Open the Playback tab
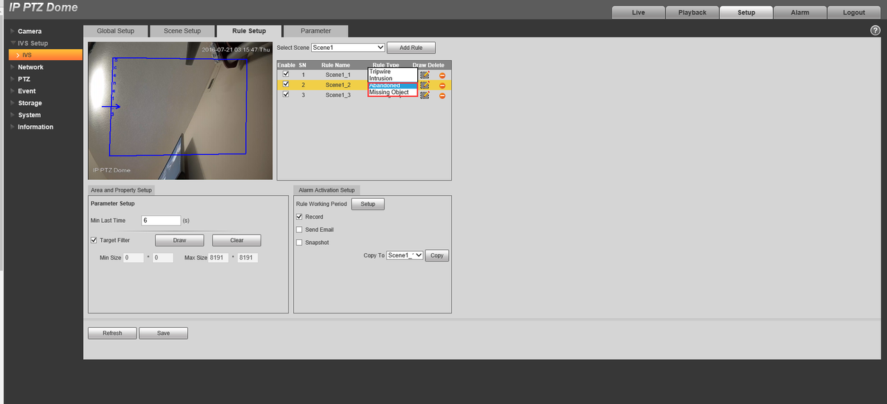This screenshot has width=887, height=404. click(692, 12)
